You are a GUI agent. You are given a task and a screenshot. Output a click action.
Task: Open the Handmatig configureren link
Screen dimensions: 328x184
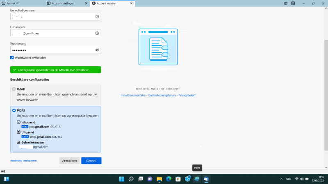click(23, 161)
